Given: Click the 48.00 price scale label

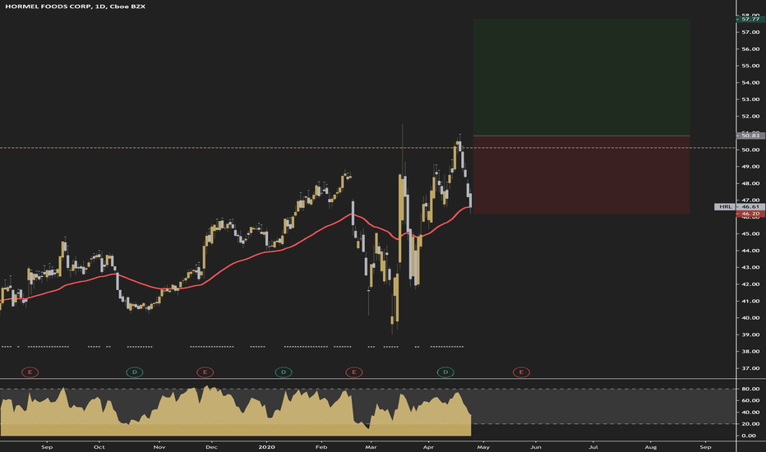Looking at the screenshot, I should coord(750,184).
